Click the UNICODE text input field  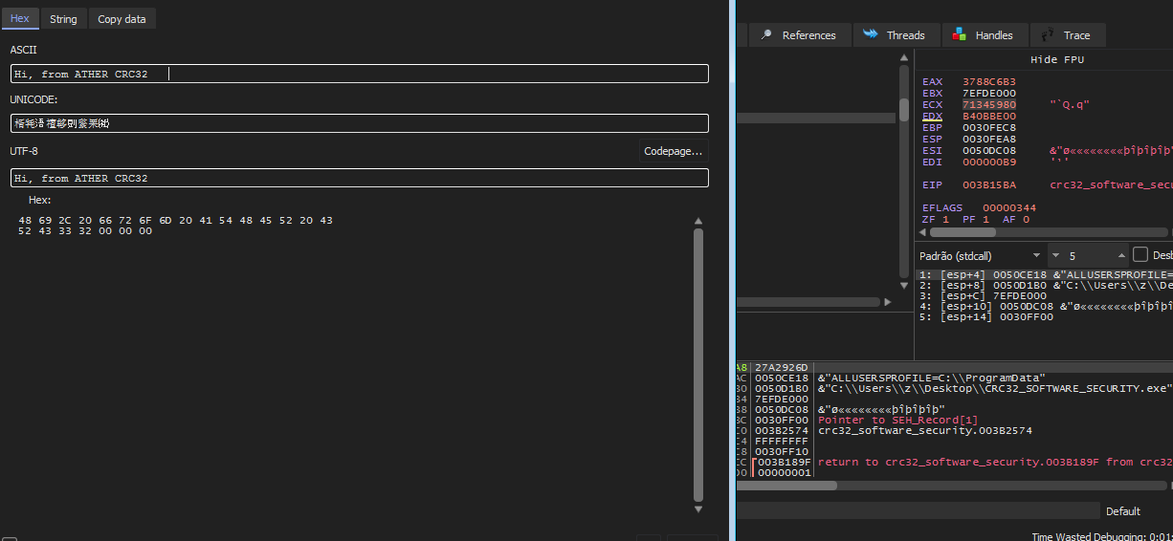tap(360, 123)
